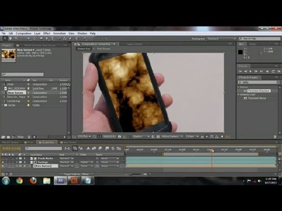The height and width of the screenshot is (211, 282).
Task: Toggle visibility of New Screen layer
Action: 3,166
